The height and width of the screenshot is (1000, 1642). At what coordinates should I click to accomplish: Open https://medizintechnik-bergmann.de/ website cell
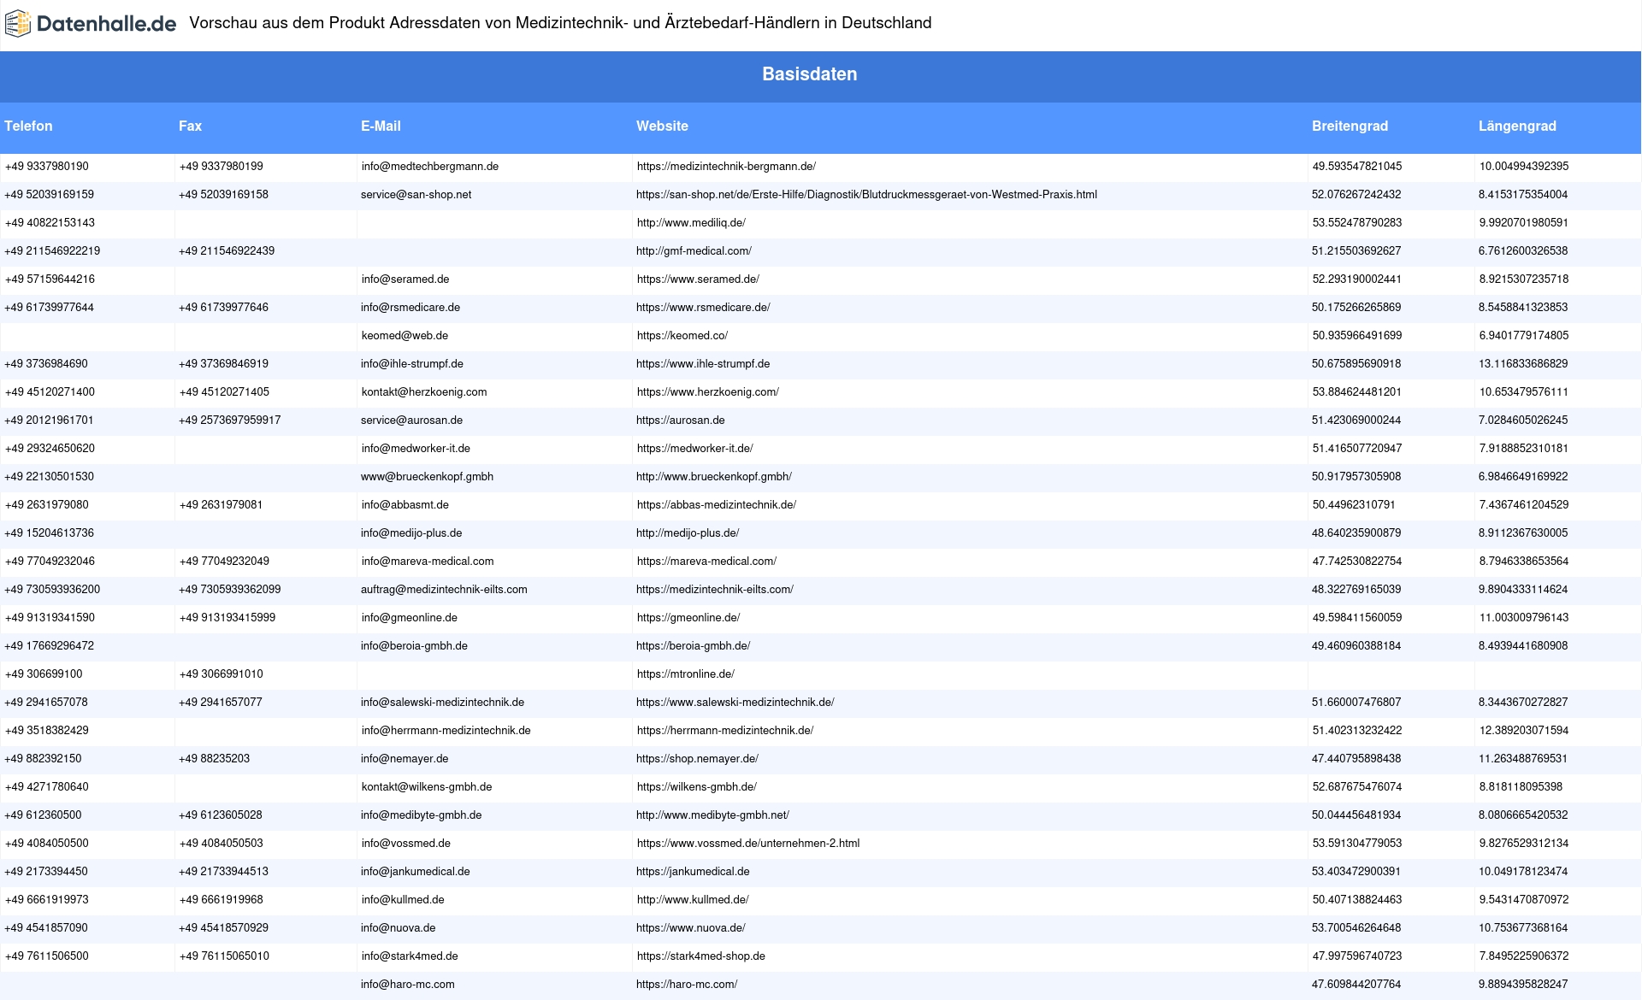tap(726, 167)
